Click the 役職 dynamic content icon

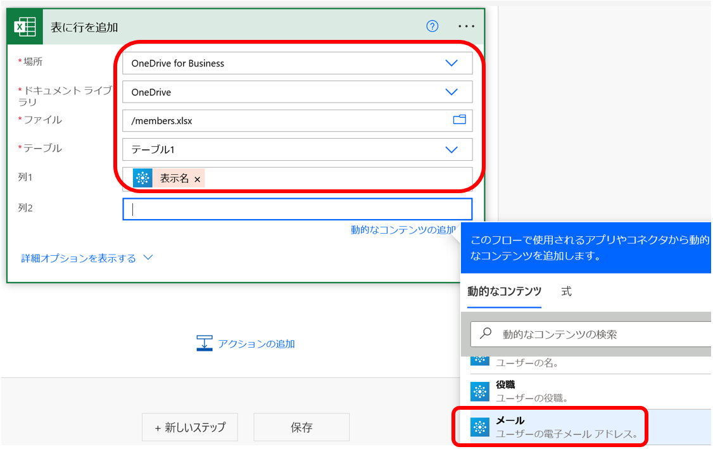[480, 391]
